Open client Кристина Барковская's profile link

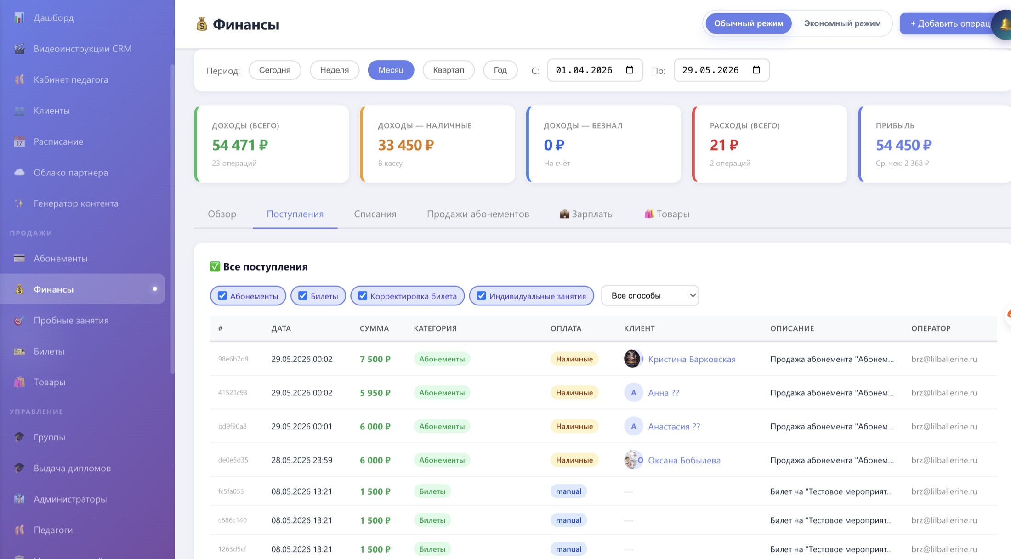(x=692, y=359)
